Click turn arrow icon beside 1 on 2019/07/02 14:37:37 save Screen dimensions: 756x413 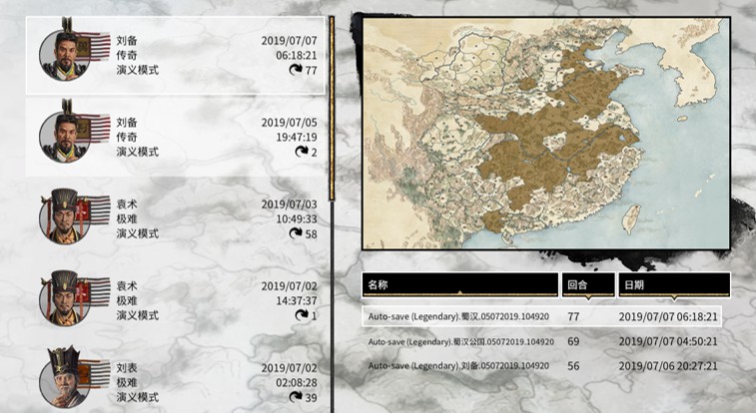click(x=302, y=316)
